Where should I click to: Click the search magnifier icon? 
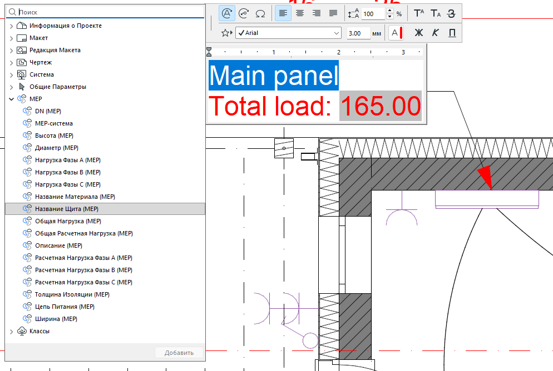12,12
